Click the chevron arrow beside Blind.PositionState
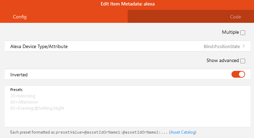The height and width of the screenshot is (138, 254). [244, 46]
